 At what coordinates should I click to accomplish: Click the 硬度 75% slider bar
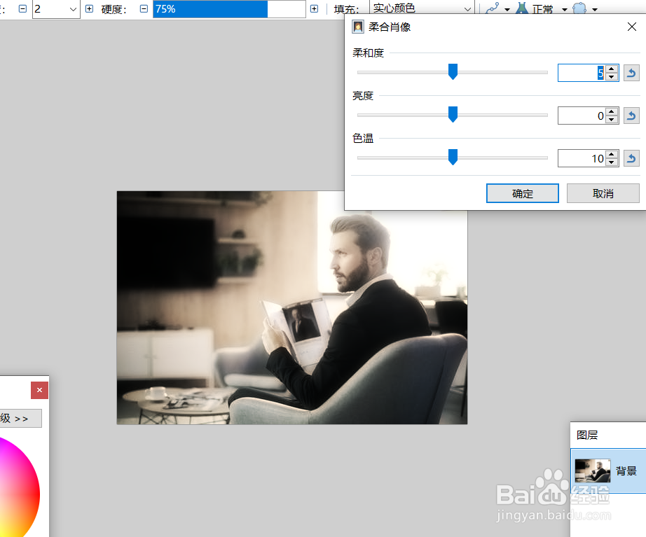[x=229, y=8]
